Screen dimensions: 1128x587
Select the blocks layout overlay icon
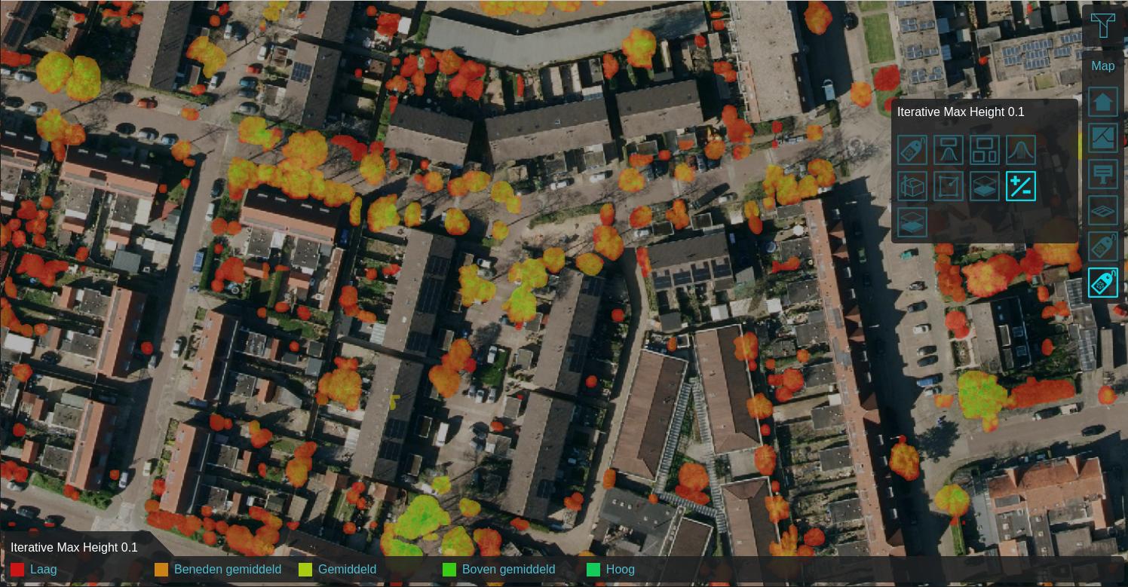985,150
